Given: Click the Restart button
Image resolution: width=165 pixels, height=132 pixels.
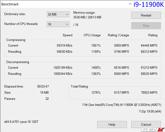Looking at the screenshot, I should click(x=146, y=15).
